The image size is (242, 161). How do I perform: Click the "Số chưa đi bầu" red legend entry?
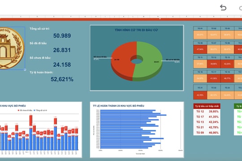tap(25, 110)
